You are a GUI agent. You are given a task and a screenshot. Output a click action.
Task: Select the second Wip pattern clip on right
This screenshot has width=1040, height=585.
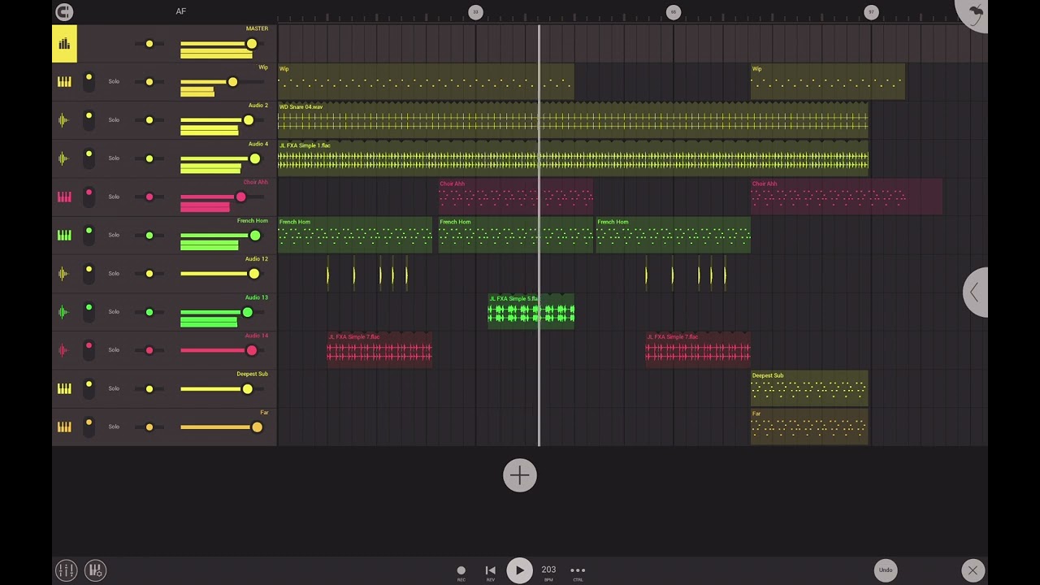coord(827,82)
